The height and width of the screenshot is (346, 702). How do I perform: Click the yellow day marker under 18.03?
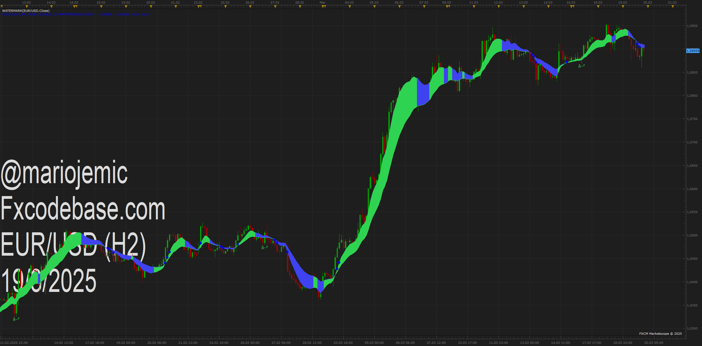(598, 7)
